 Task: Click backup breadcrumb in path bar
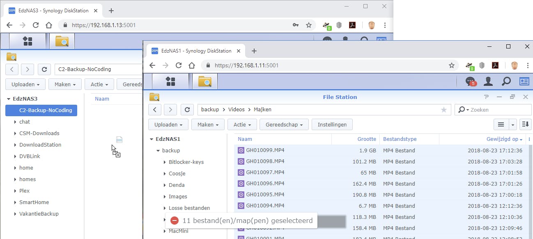[210, 110]
